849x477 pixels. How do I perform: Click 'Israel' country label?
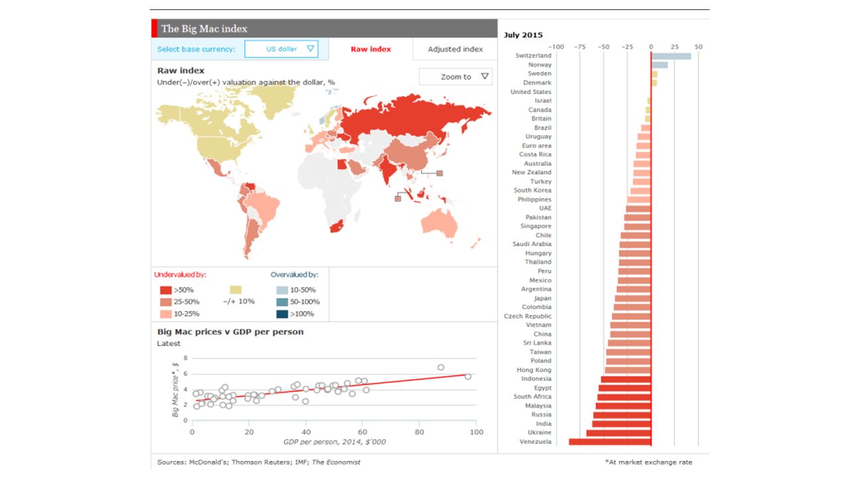point(543,101)
